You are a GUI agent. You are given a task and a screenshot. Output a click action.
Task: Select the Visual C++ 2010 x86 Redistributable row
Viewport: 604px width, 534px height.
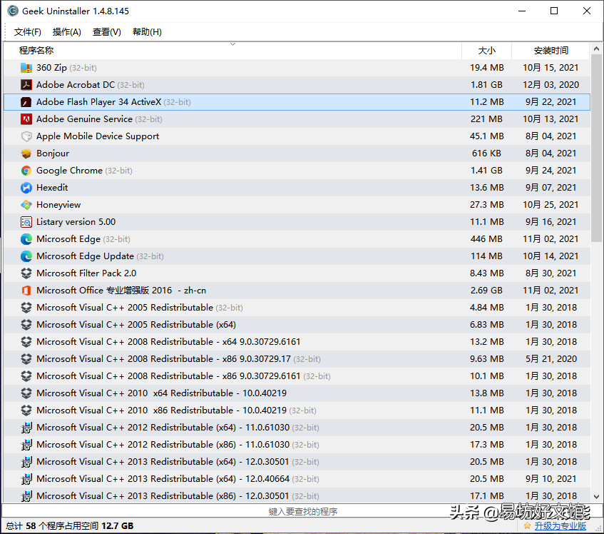[x=297, y=410]
